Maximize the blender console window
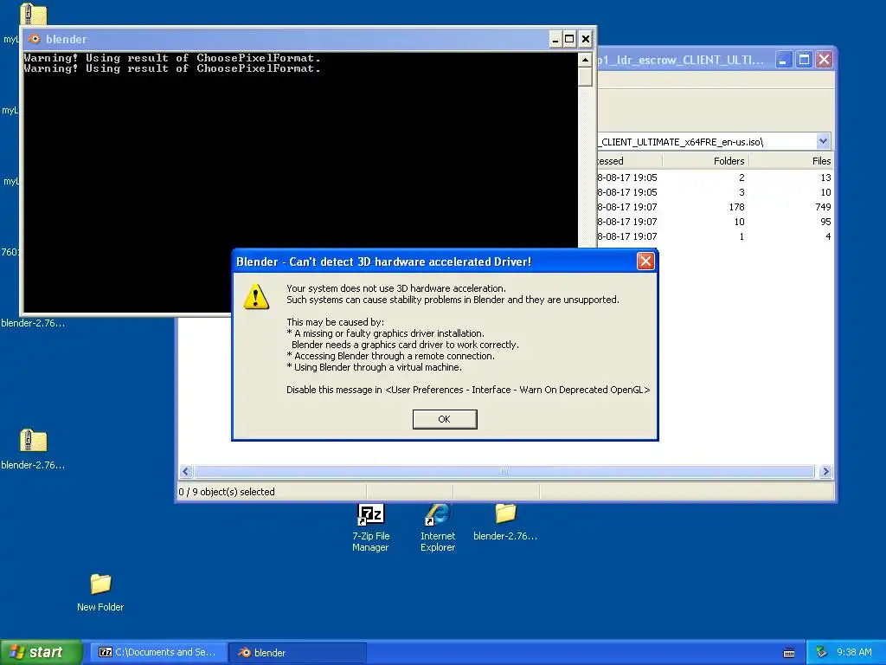The image size is (886, 665). tap(569, 39)
